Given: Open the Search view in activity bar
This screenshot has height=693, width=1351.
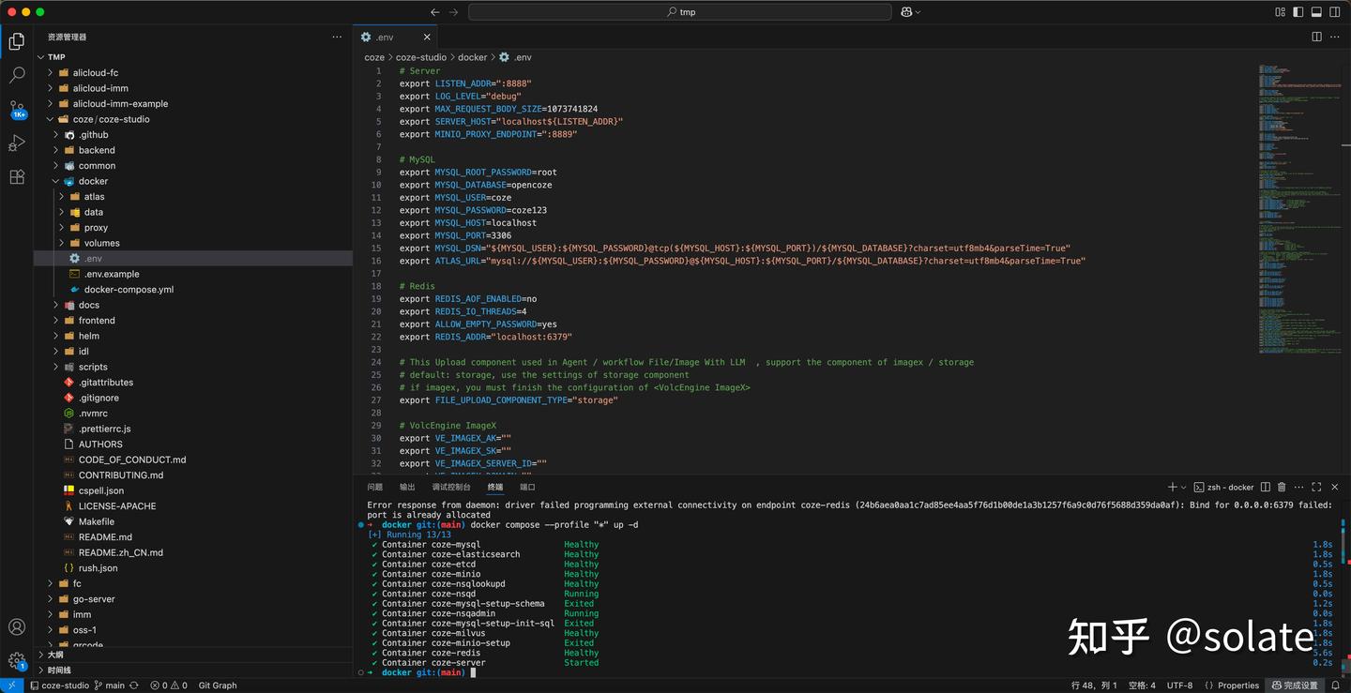Looking at the screenshot, I should point(17,76).
